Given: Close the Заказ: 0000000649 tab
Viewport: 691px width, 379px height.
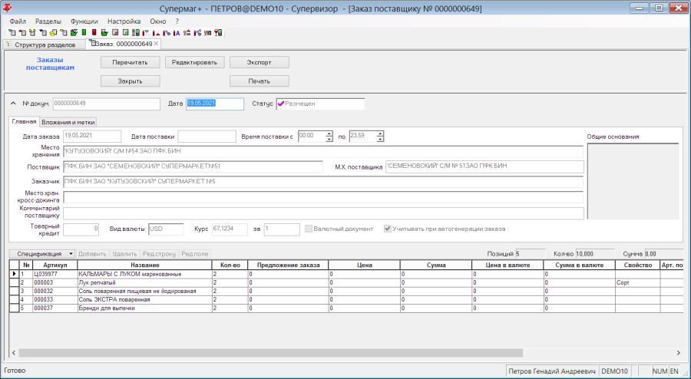Looking at the screenshot, I should click(x=156, y=44).
